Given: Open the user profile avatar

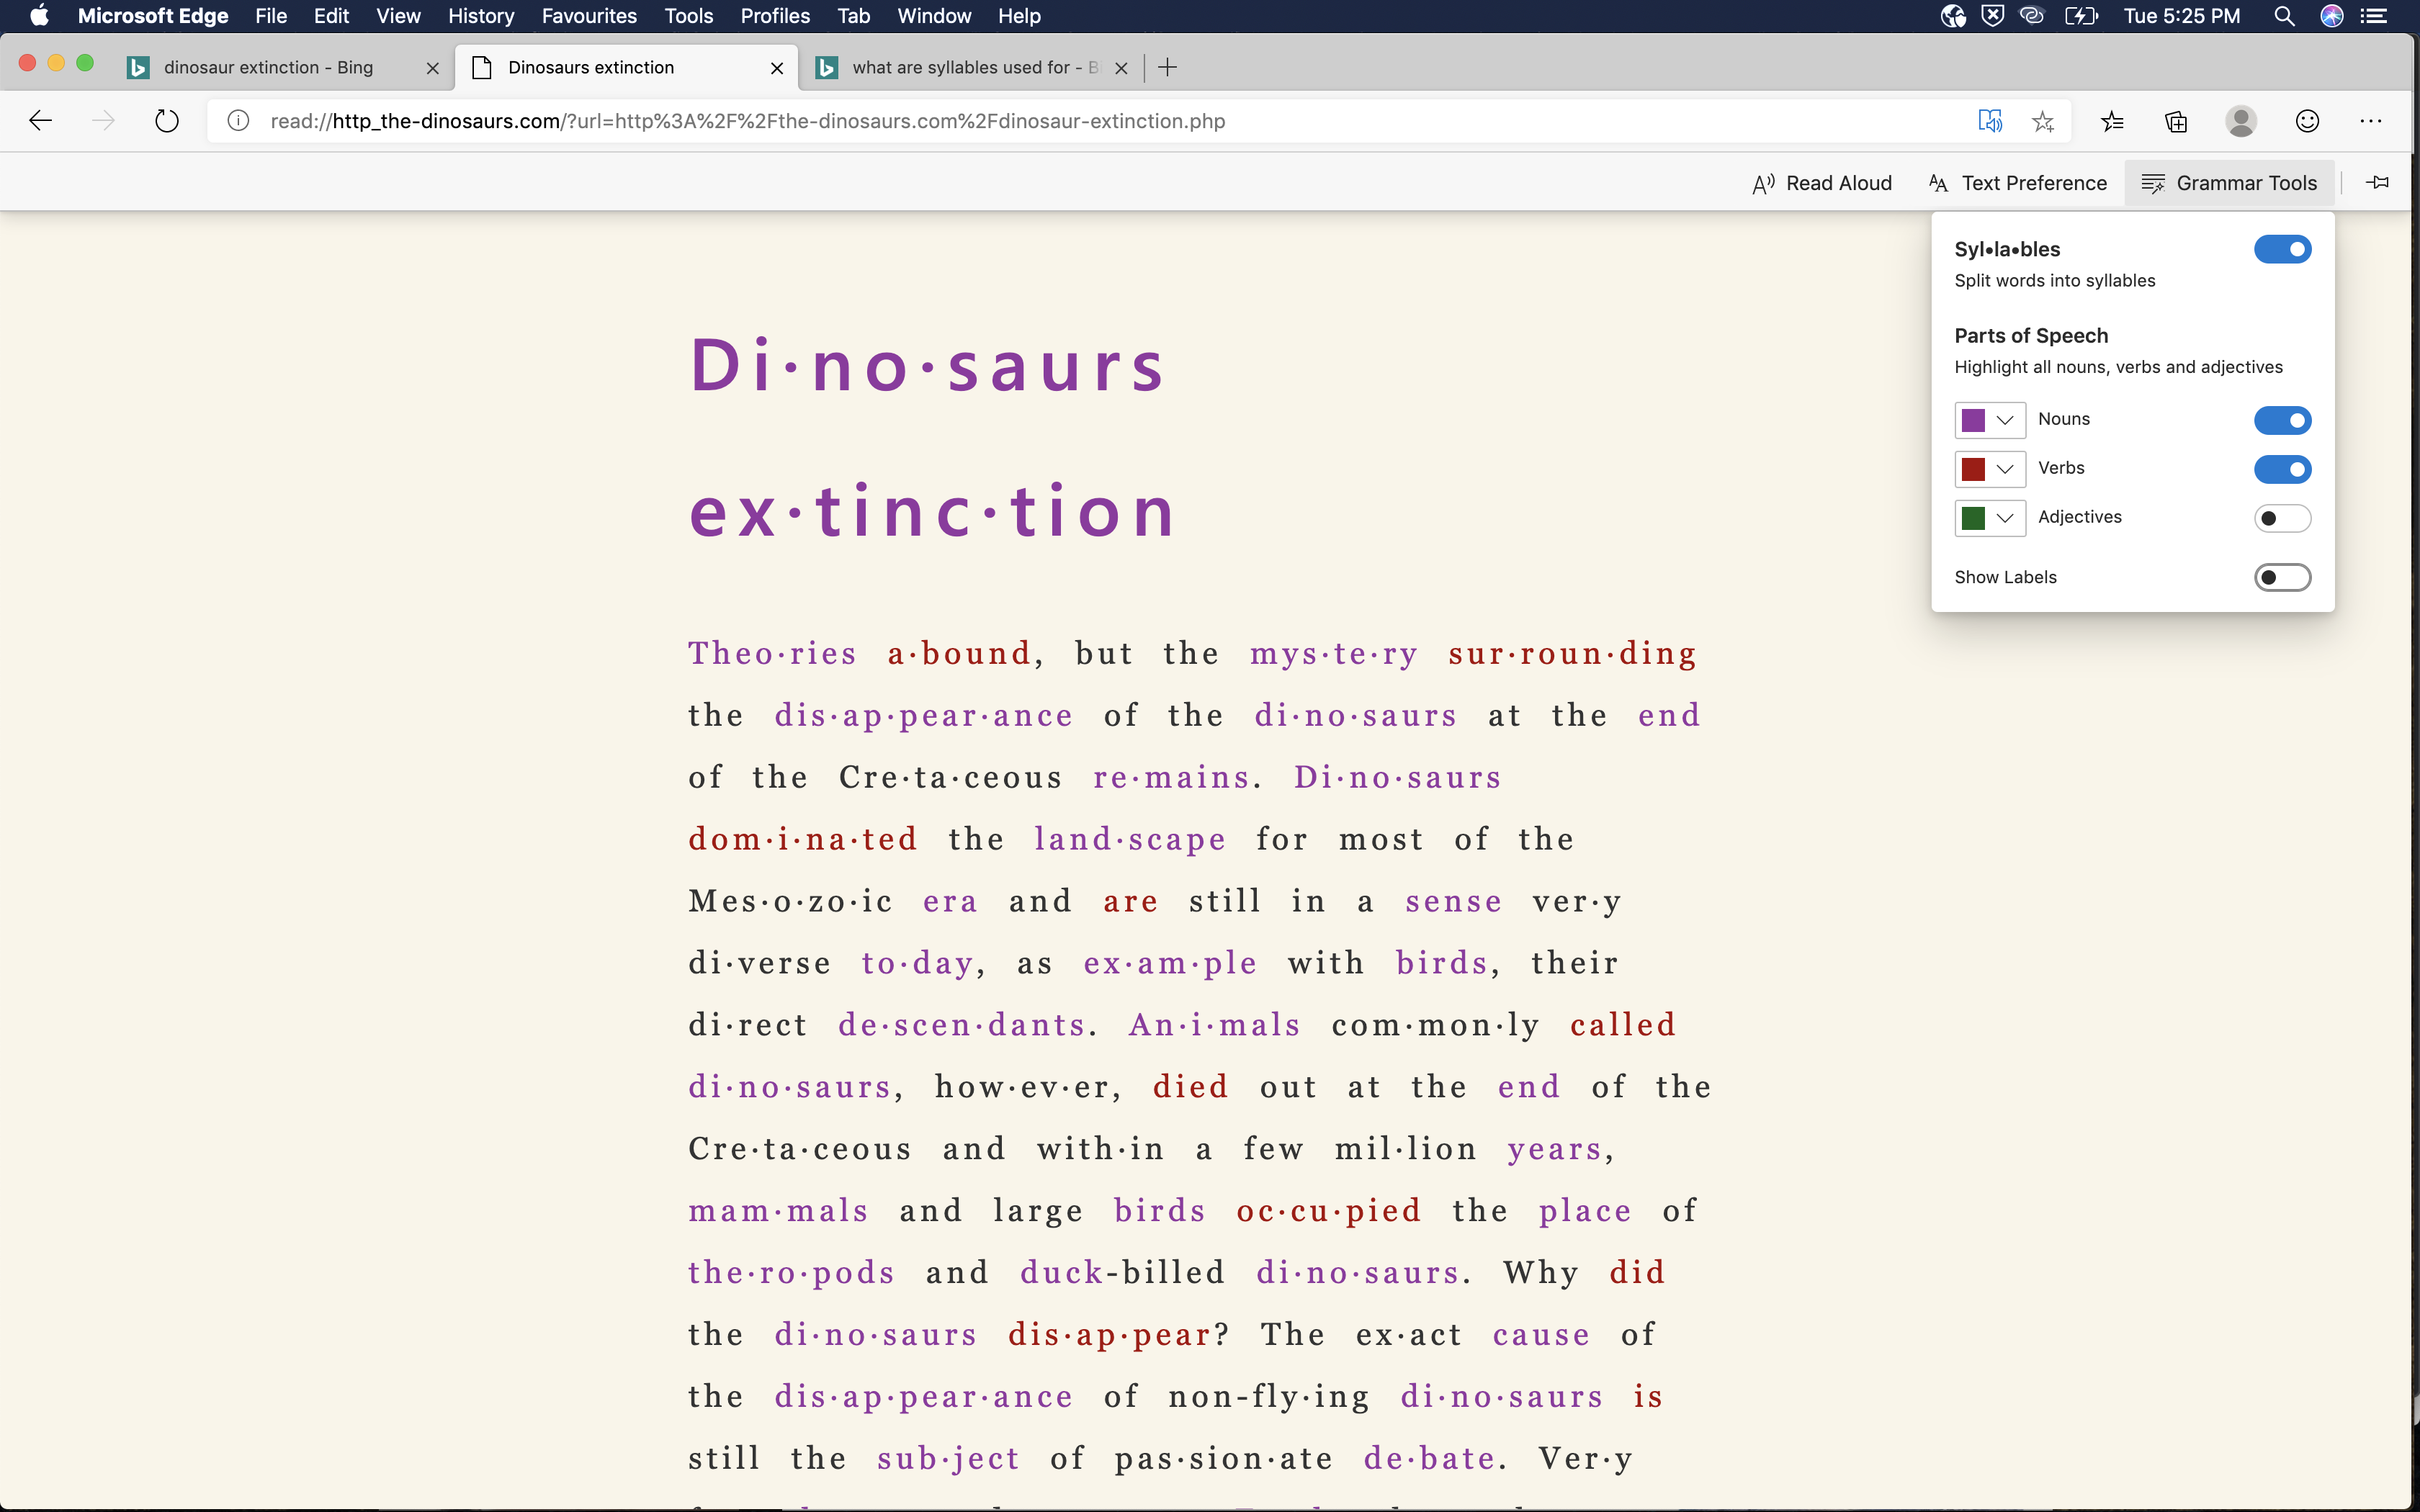Looking at the screenshot, I should coord(2241,121).
